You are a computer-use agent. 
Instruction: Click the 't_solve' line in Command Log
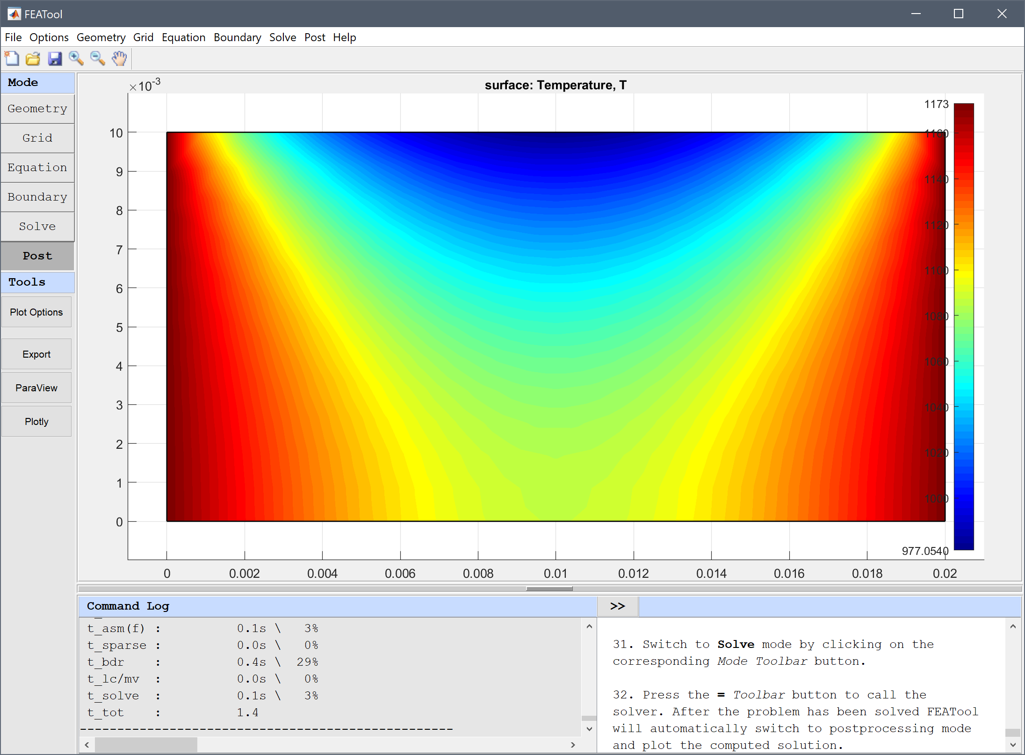point(202,696)
